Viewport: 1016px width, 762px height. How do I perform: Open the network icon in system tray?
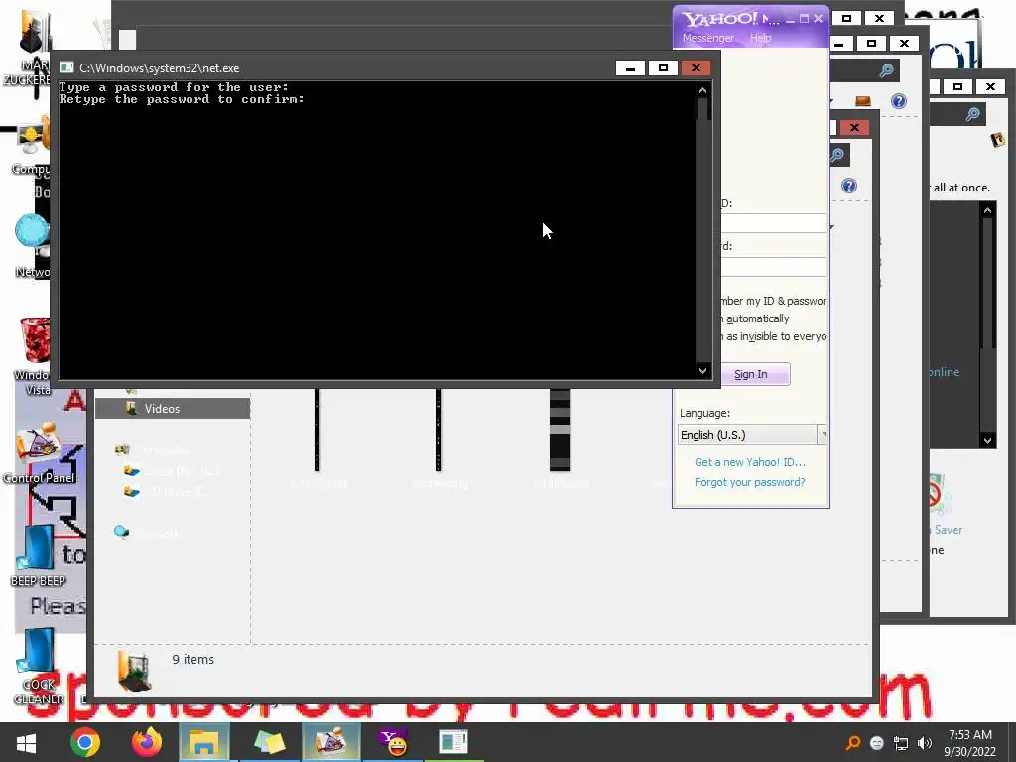[901, 743]
